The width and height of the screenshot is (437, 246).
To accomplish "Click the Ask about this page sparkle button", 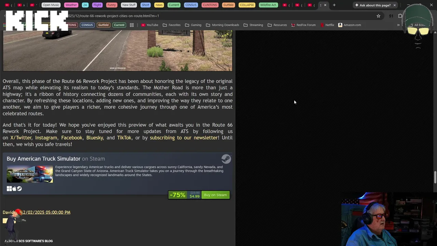I will (372, 5).
